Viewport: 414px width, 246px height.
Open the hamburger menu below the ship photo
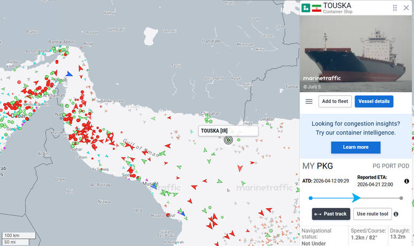pyautogui.click(x=309, y=101)
